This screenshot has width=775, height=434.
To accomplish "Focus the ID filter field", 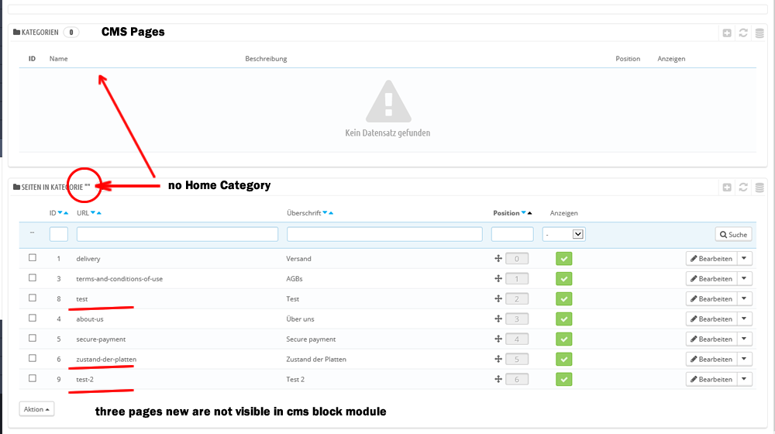I will 59,234.
